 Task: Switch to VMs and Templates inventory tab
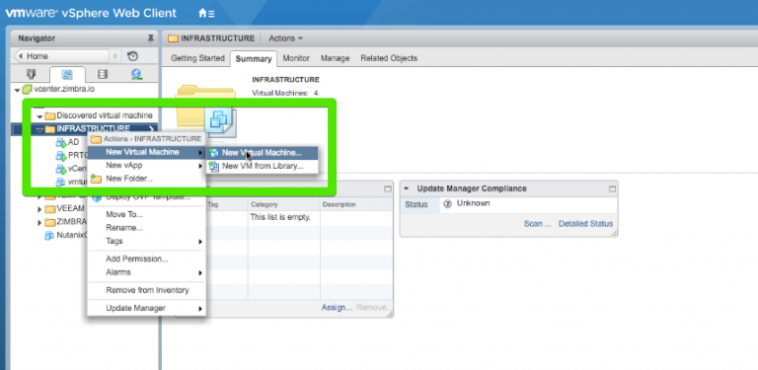point(67,74)
